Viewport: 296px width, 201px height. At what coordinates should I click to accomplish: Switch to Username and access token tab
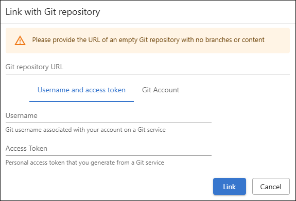click(x=81, y=90)
